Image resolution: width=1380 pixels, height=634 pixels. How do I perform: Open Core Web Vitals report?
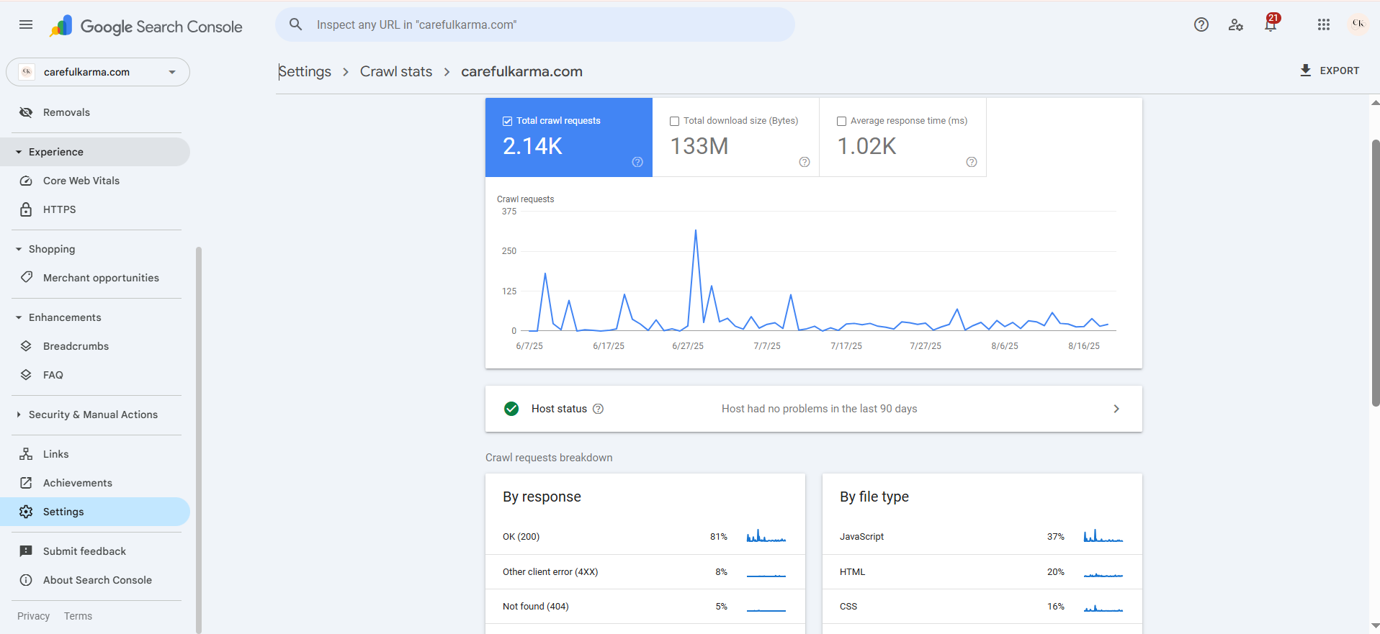tap(81, 181)
